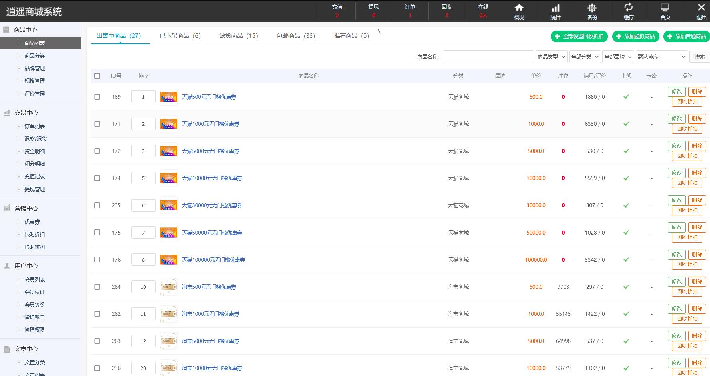
Task: Switch to 已下架商品 (6) tab
Action: 180,36
